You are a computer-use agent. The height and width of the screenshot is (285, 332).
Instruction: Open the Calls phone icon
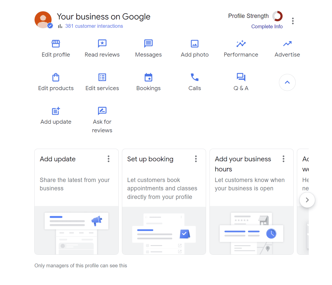pos(195,77)
